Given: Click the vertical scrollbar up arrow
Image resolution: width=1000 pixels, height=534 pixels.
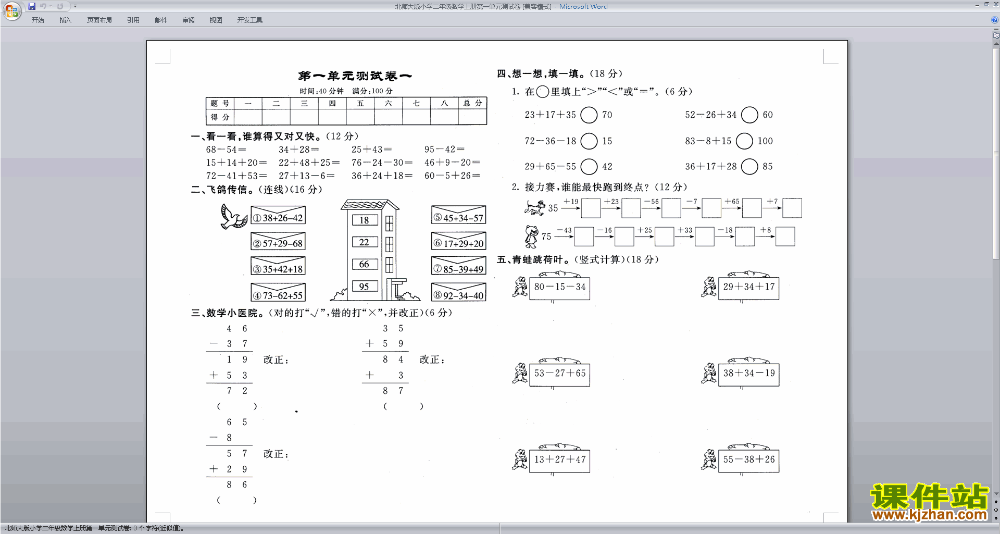Looking at the screenshot, I should click(996, 44).
